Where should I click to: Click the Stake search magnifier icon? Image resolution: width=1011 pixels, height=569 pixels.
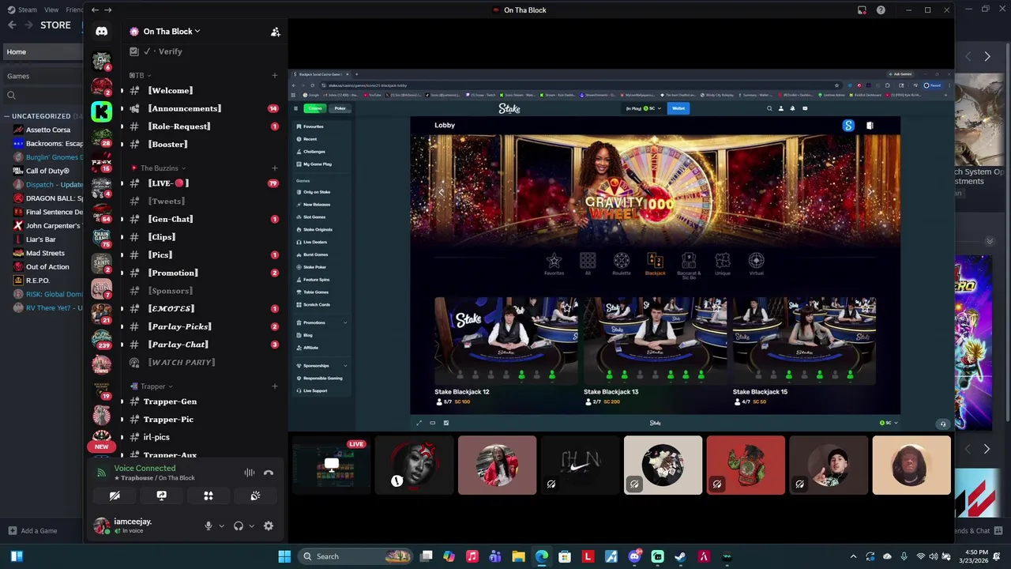pos(769,108)
